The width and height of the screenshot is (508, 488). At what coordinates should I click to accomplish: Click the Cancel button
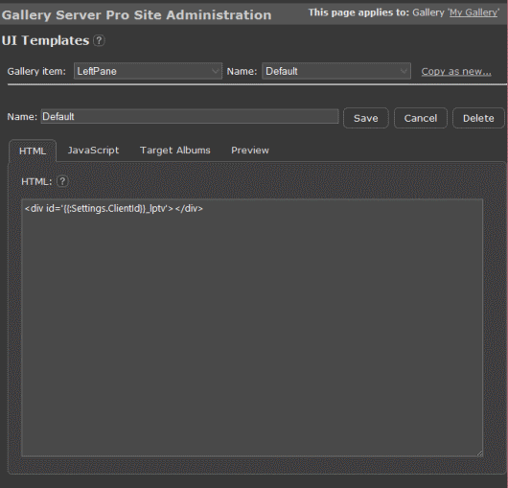tap(421, 118)
